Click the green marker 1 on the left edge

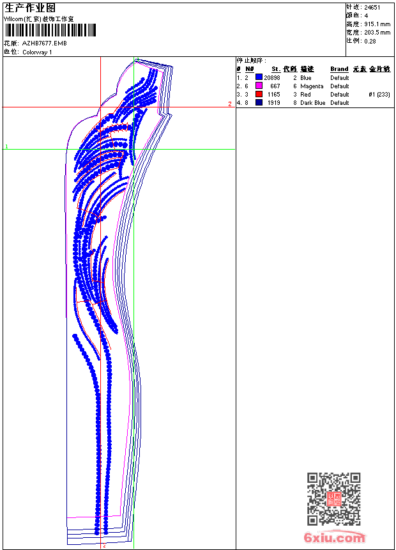coord(6,146)
